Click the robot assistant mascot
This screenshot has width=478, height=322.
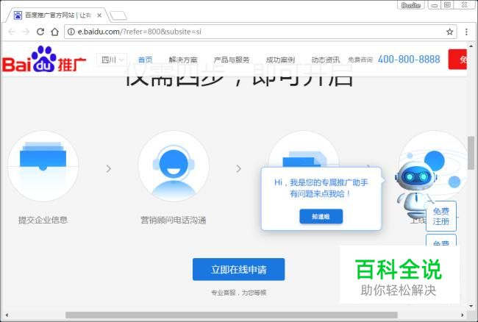click(416, 188)
